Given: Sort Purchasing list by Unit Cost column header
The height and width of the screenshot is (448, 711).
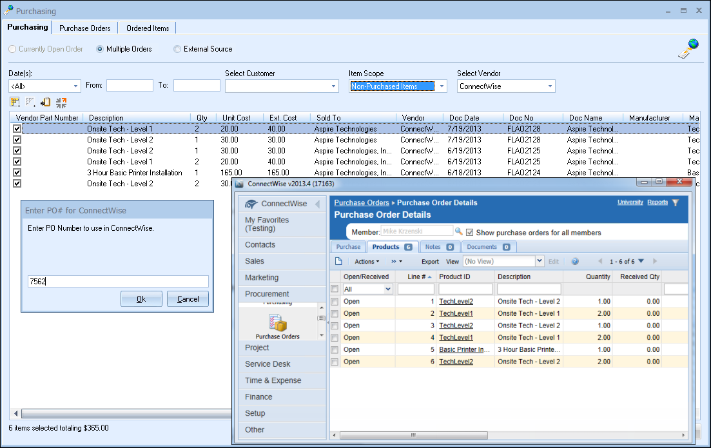Looking at the screenshot, I should [x=239, y=118].
